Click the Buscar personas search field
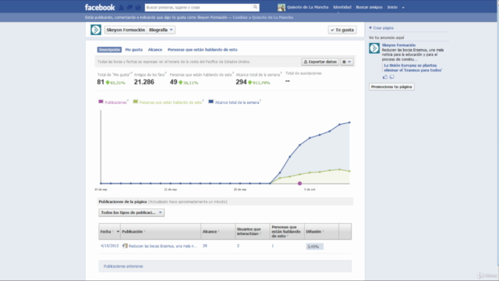Viewport: 499px width, 281px height. click(199, 7)
